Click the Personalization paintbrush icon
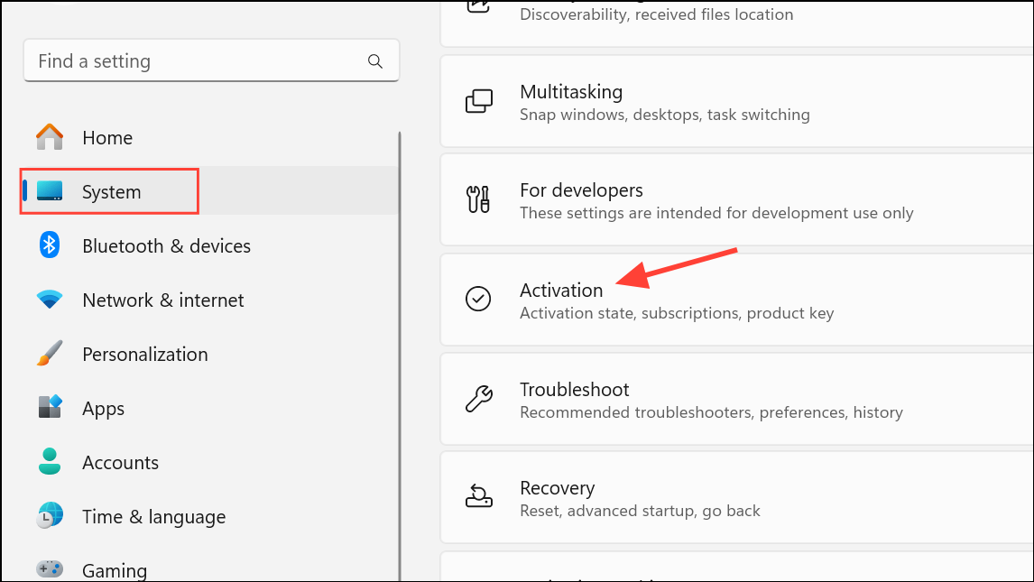This screenshot has height=582, width=1034. (x=50, y=354)
